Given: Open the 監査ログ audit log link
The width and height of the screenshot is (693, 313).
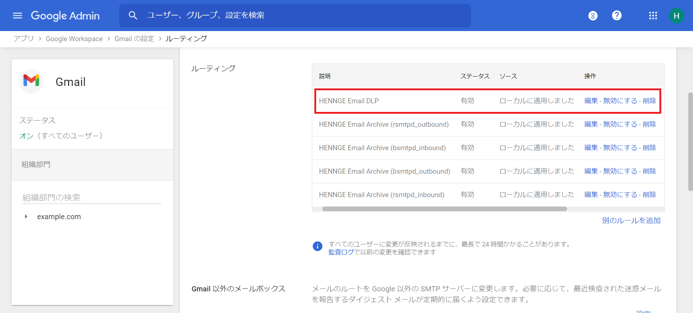Looking at the screenshot, I should (341, 252).
